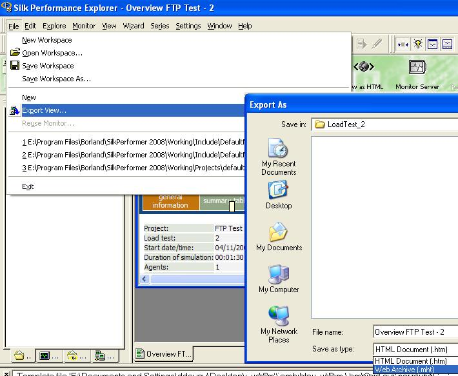Click the networked computers workspace tab
The height and width of the screenshot is (376, 458).
104,355
